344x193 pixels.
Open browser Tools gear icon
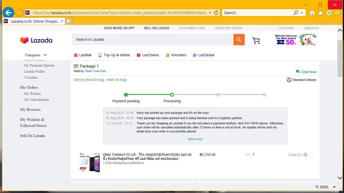pos(329,13)
